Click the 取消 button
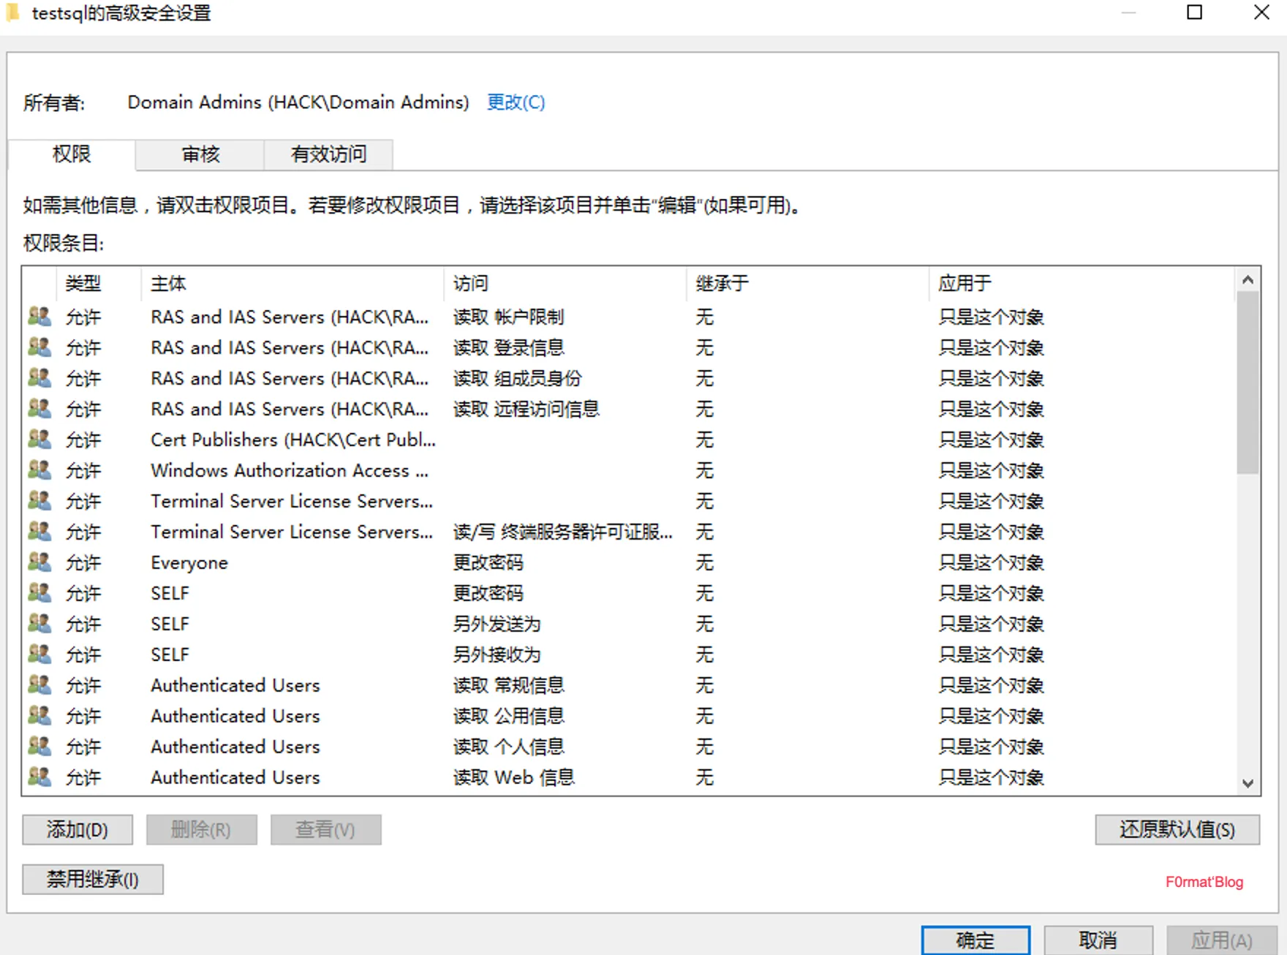1287x955 pixels. pos(1098,940)
